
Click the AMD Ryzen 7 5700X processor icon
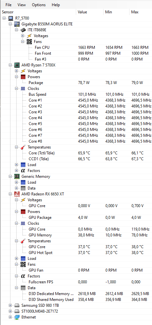pos(17,65)
